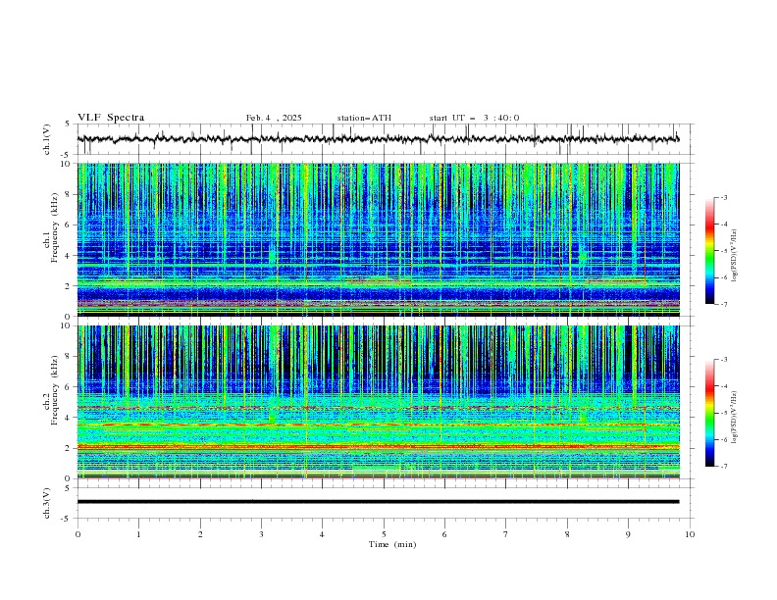Viewport: 777px width, 600px height.
Task: Click the '-3' value on ch.1 colorbar
Action: (x=723, y=197)
